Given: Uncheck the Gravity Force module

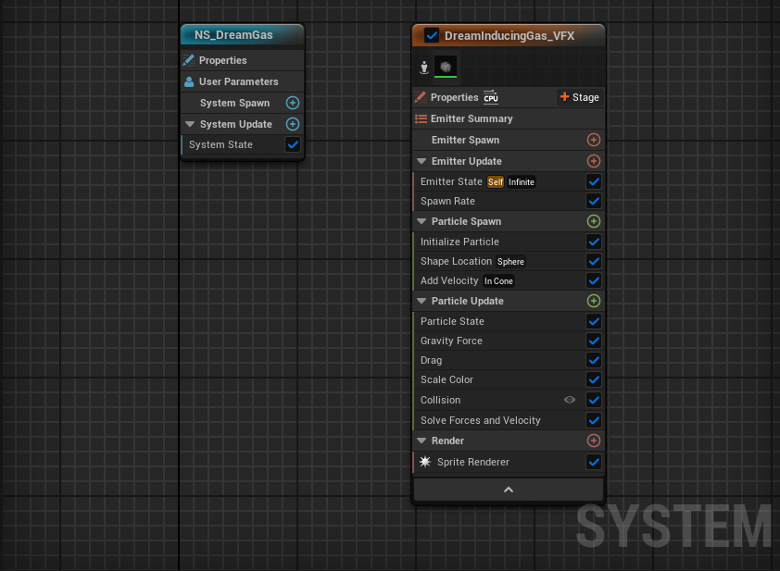Looking at the screenshot, I should (x=594, y=341).
